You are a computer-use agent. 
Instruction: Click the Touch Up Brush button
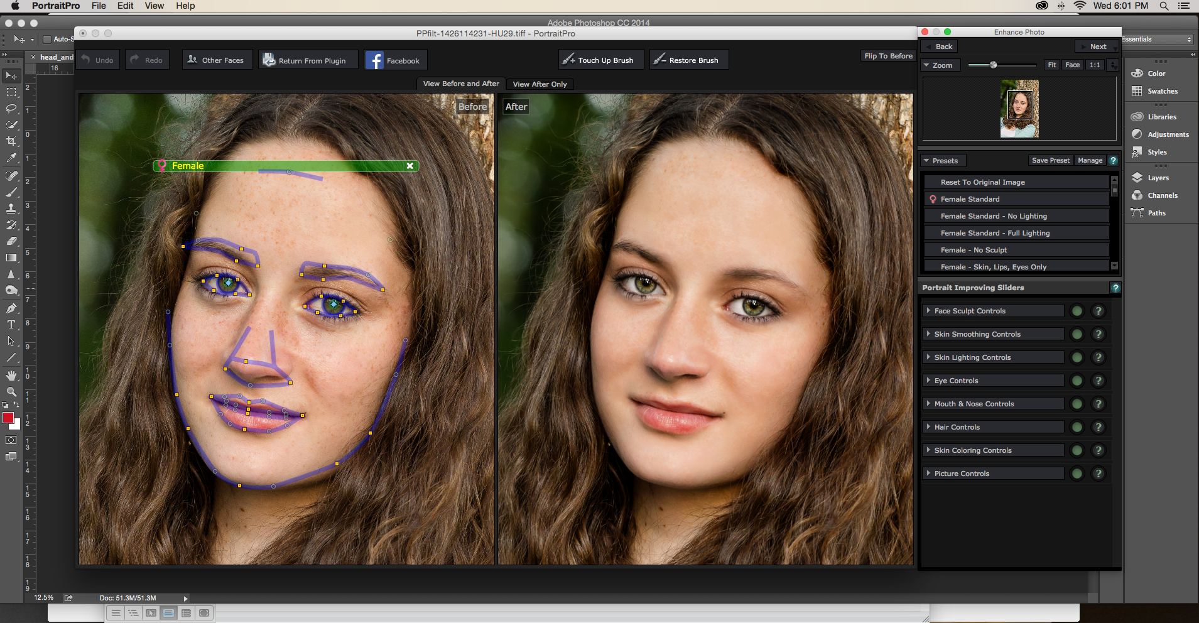coord(601,60)
